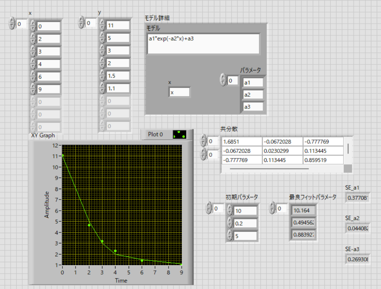Click the パラメータ array index stepper
Viewport: 381px width, 289px height.
pyautogui.click(x=222, y=80)
